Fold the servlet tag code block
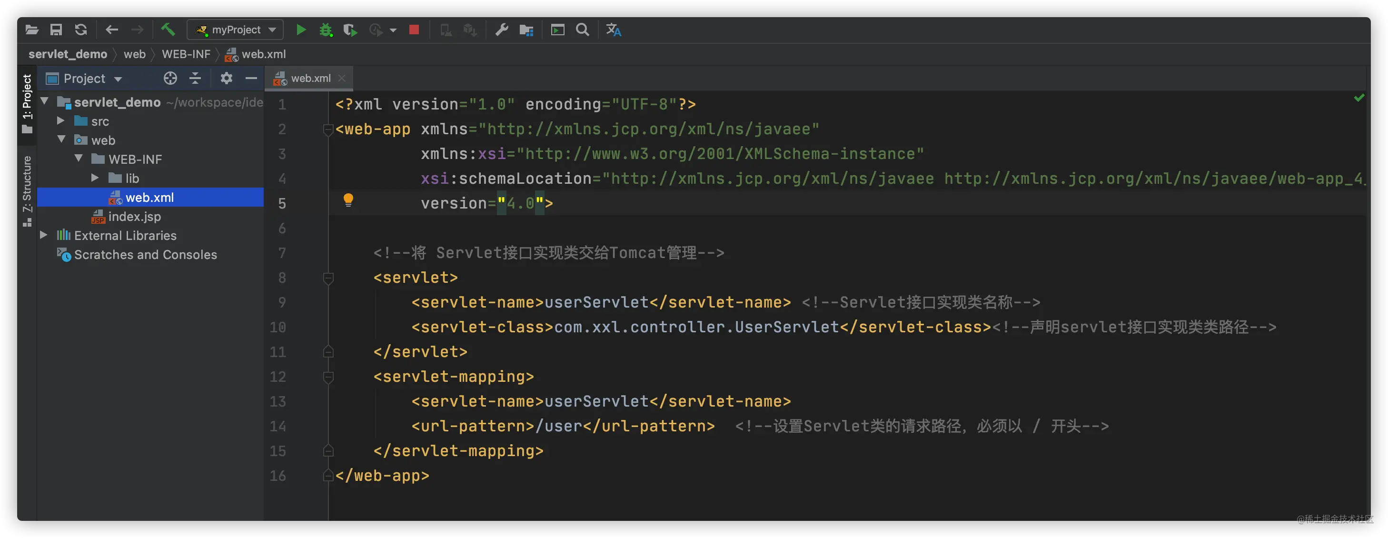The width and height of the screenshot is (1388, 538). [328, 278]
